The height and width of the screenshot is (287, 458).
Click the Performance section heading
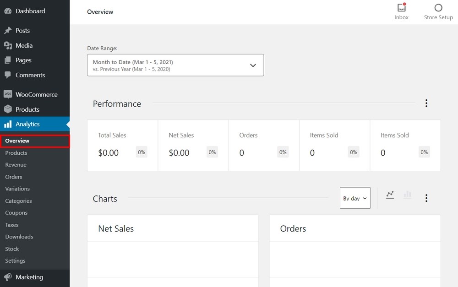click(117, 103)
